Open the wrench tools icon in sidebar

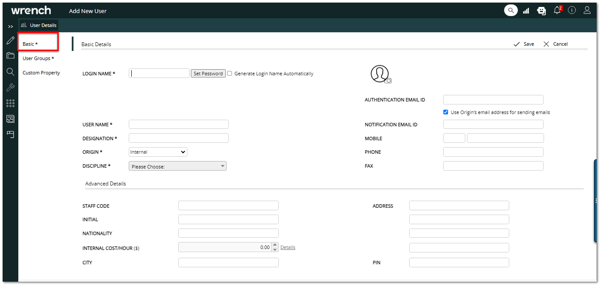coord(10,87)
